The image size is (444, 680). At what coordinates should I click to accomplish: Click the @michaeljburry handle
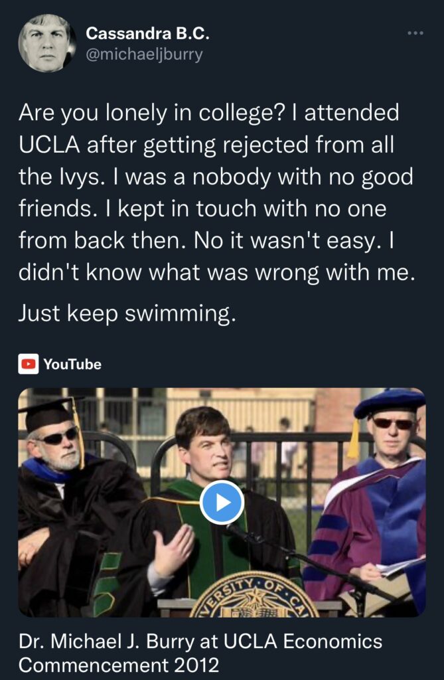(x=145, y=53)
